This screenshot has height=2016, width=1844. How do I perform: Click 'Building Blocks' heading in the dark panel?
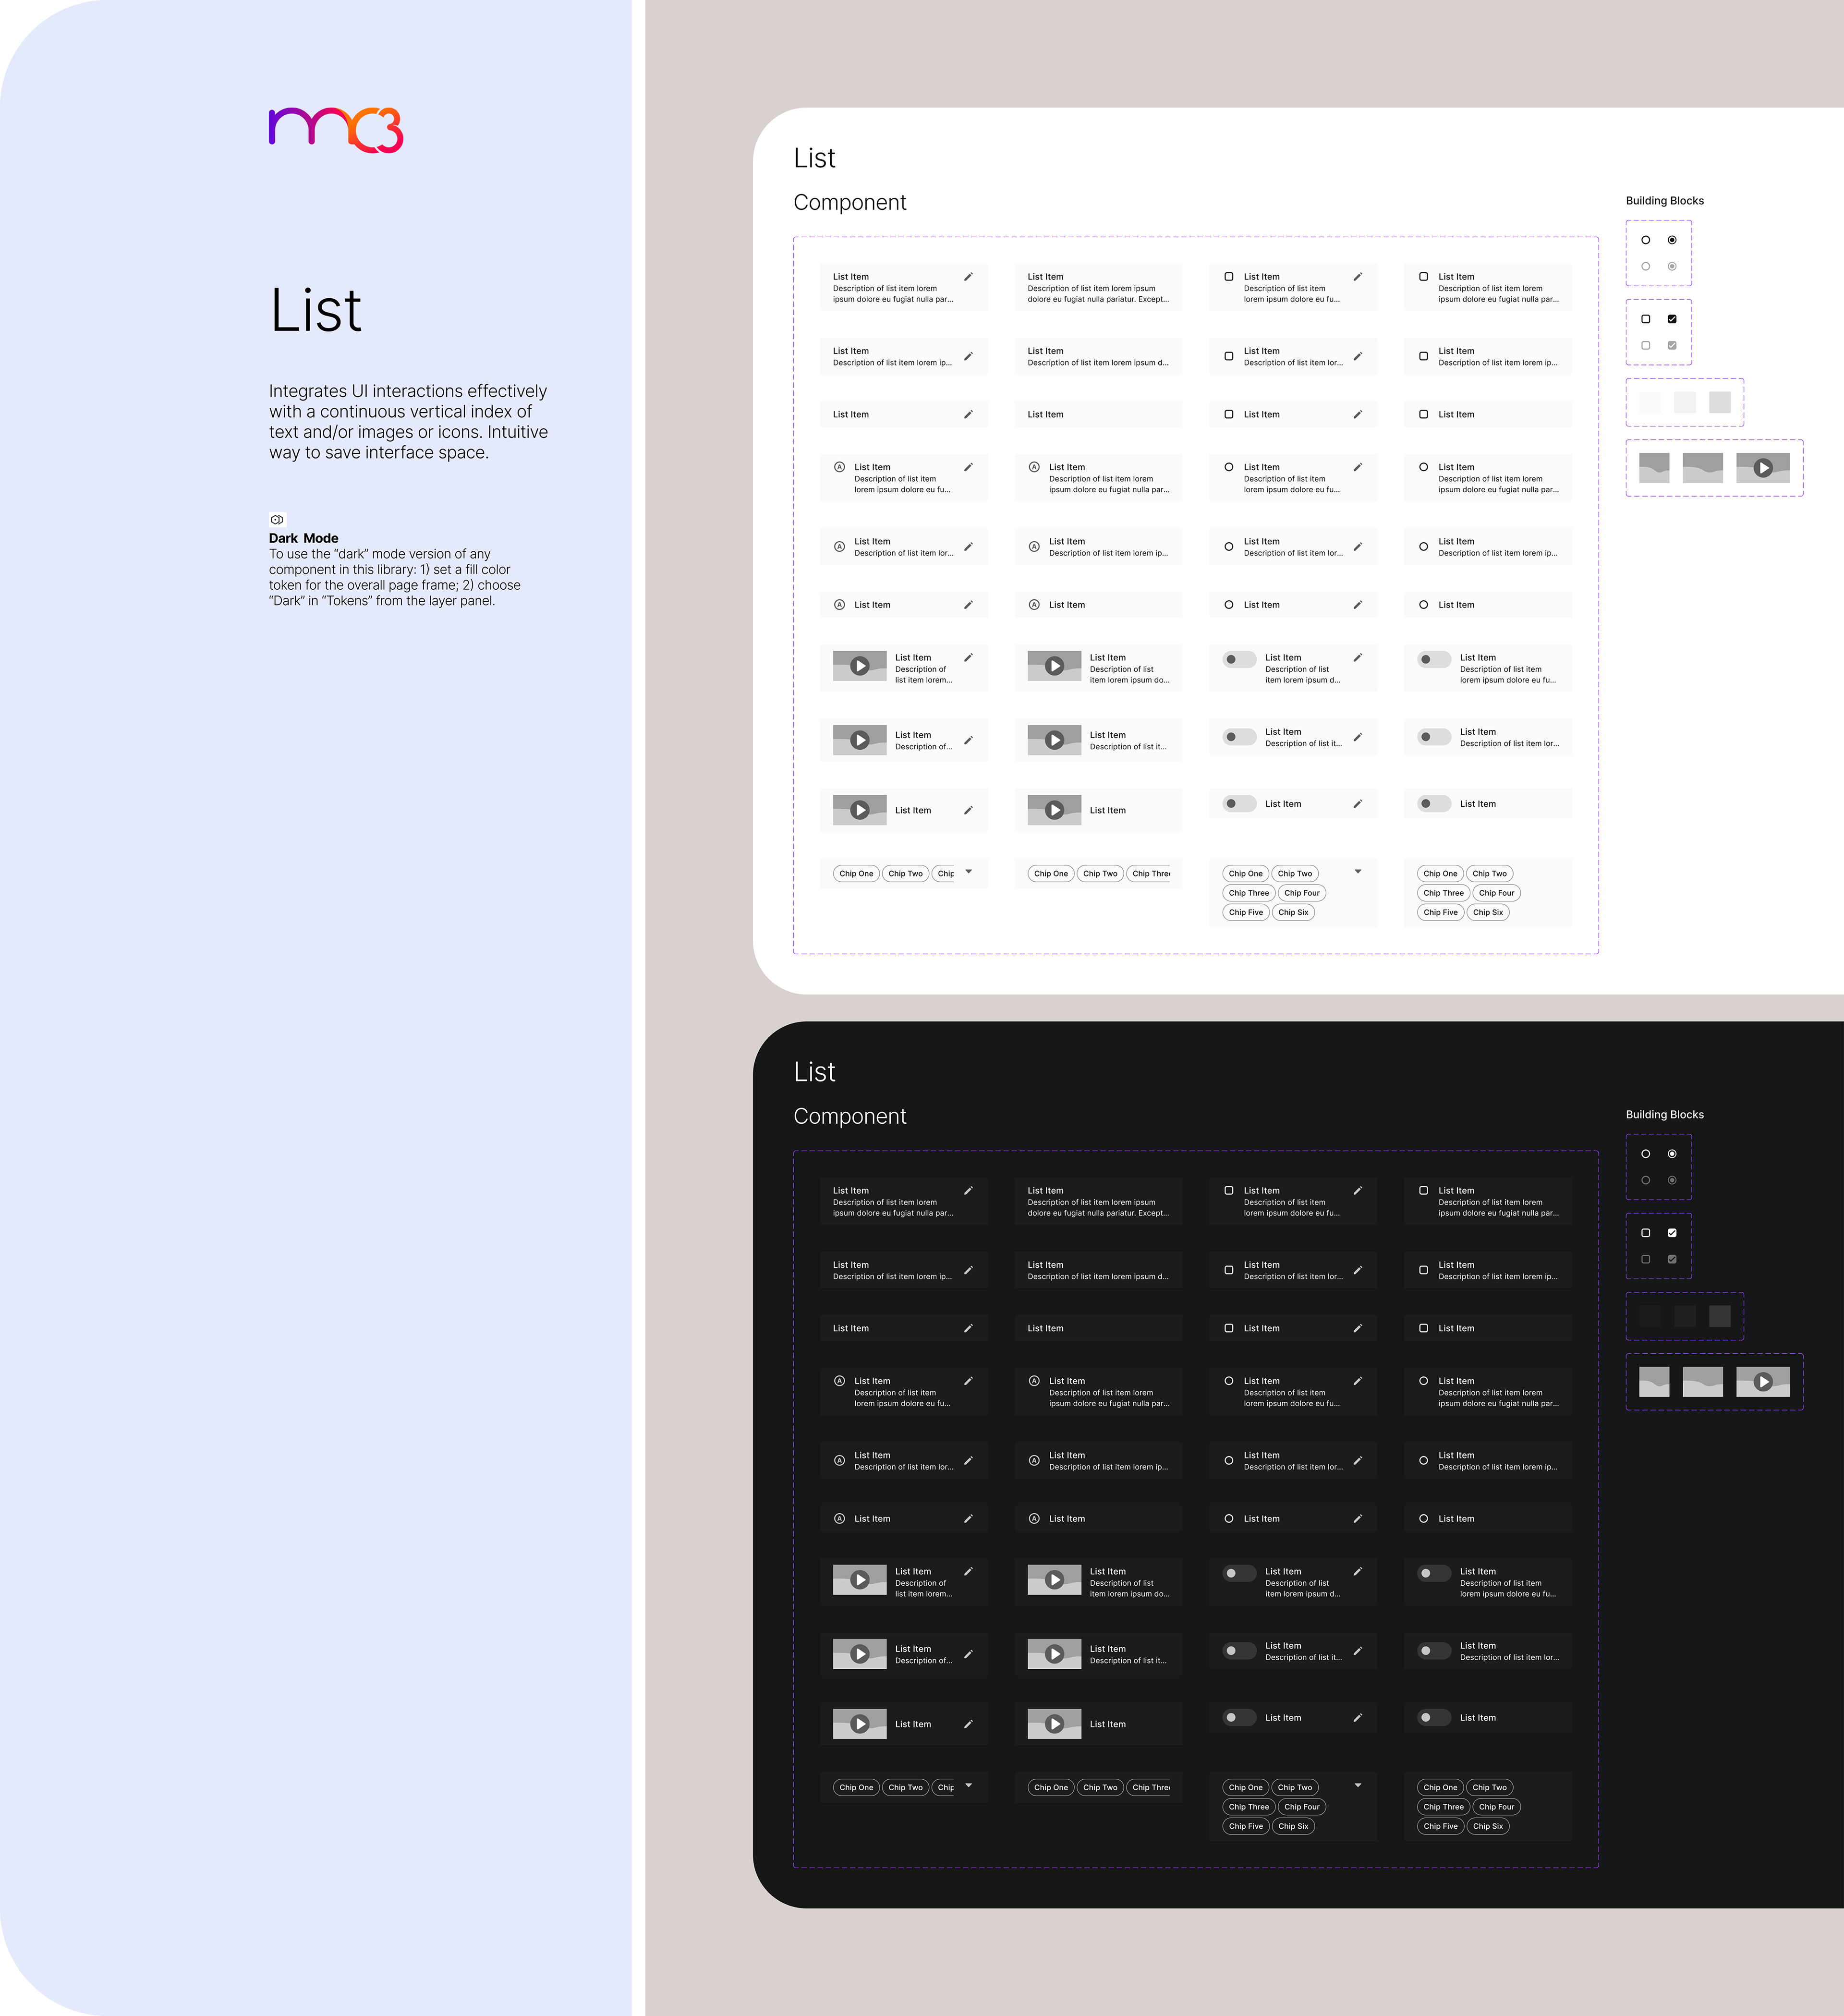click(x=1664, y=1115)
